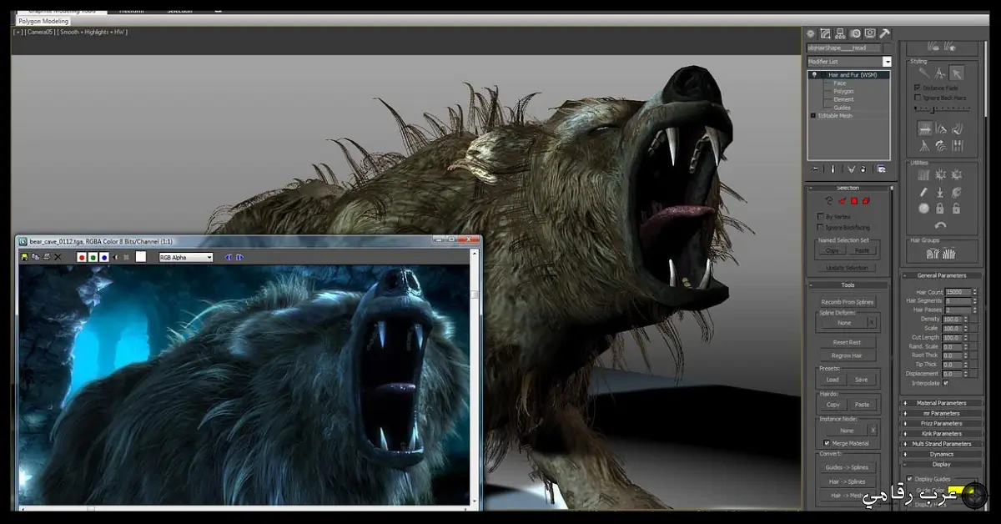Image resolution: width=1001 pixels, height=524 pixels.
Task: Open the Modifier List dropdown
Action: point(888,62)
